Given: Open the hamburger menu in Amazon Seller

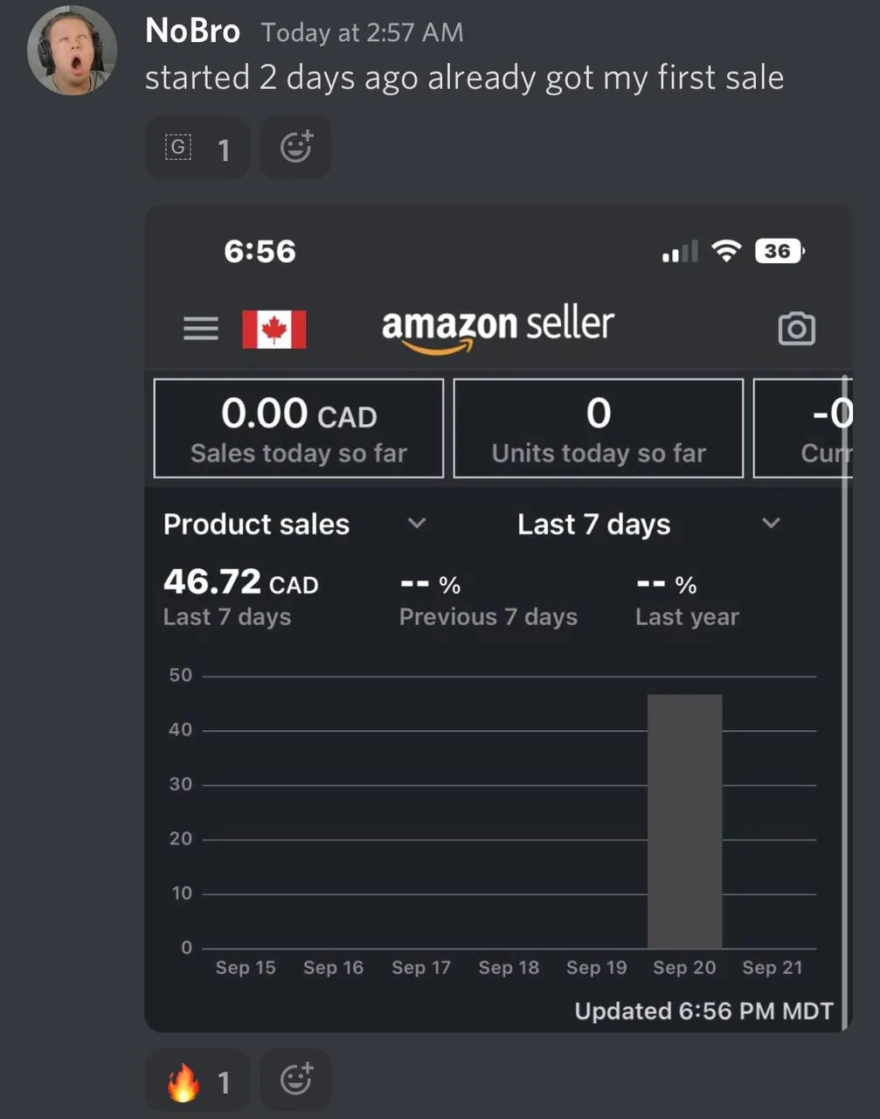Looking at the screenshot, I should pos(200,329).
